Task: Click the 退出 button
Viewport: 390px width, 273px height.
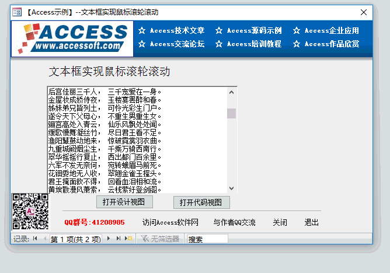Action: tap(311, 222)
